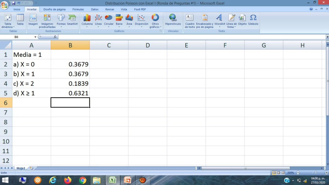Open the Name Box dropdown arrow

[x=36, y=36]
